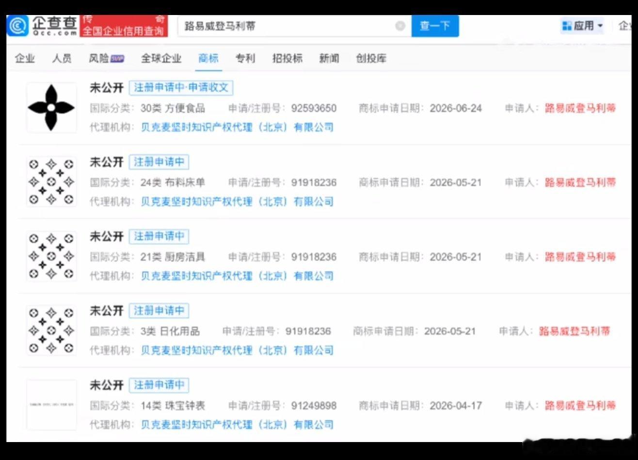The width and height of the screenshot is (638, 460).
Task: Open the 创投库 tab
Action: coord(371,59)
